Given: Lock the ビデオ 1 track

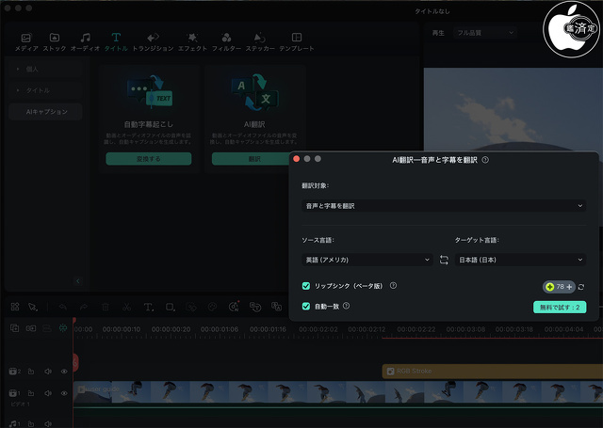Looking at the screenshot, I should pyautogui.click(x=31, y=393).
